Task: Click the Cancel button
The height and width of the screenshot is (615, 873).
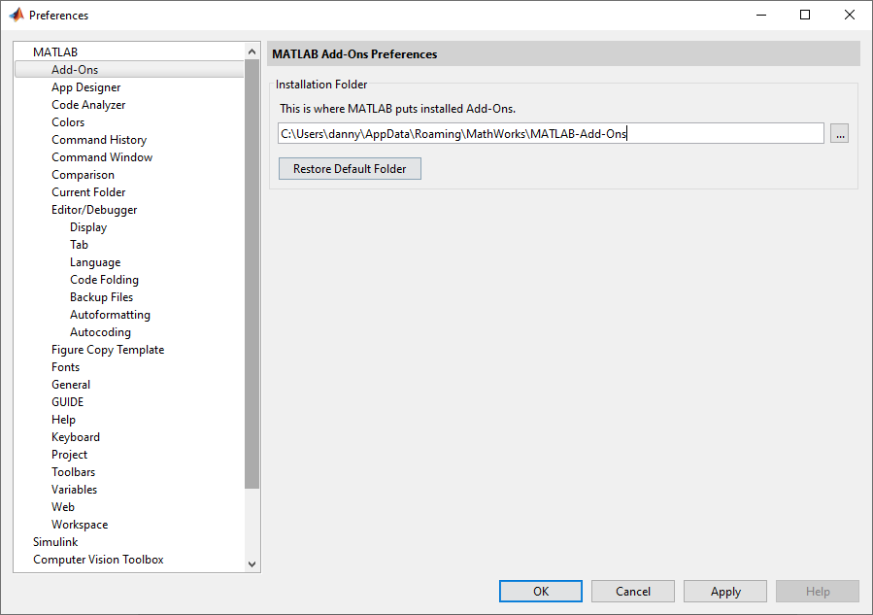Action: 633,592
